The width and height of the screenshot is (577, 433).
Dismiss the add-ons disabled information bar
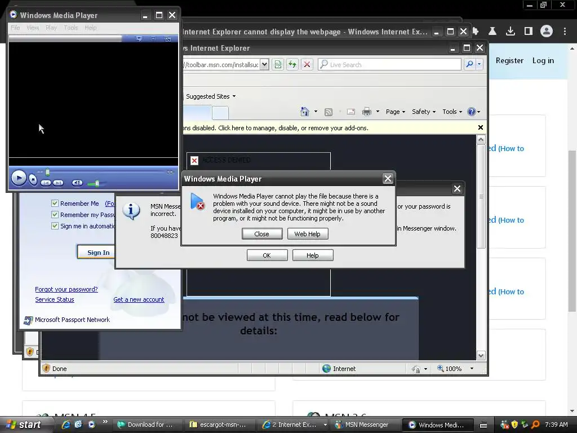(x=480, y=127)
